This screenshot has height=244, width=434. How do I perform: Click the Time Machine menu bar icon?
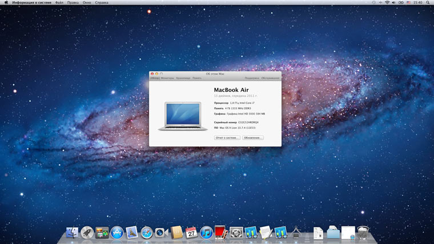(374, 2)
